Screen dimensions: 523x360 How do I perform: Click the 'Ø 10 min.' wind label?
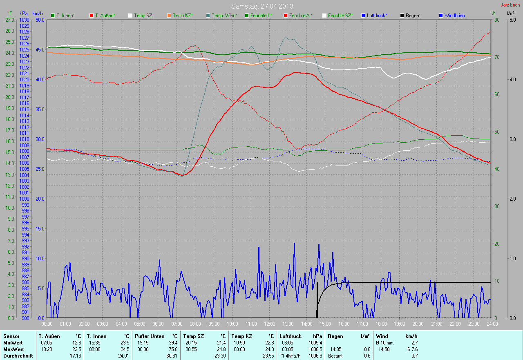click(385, 342)
